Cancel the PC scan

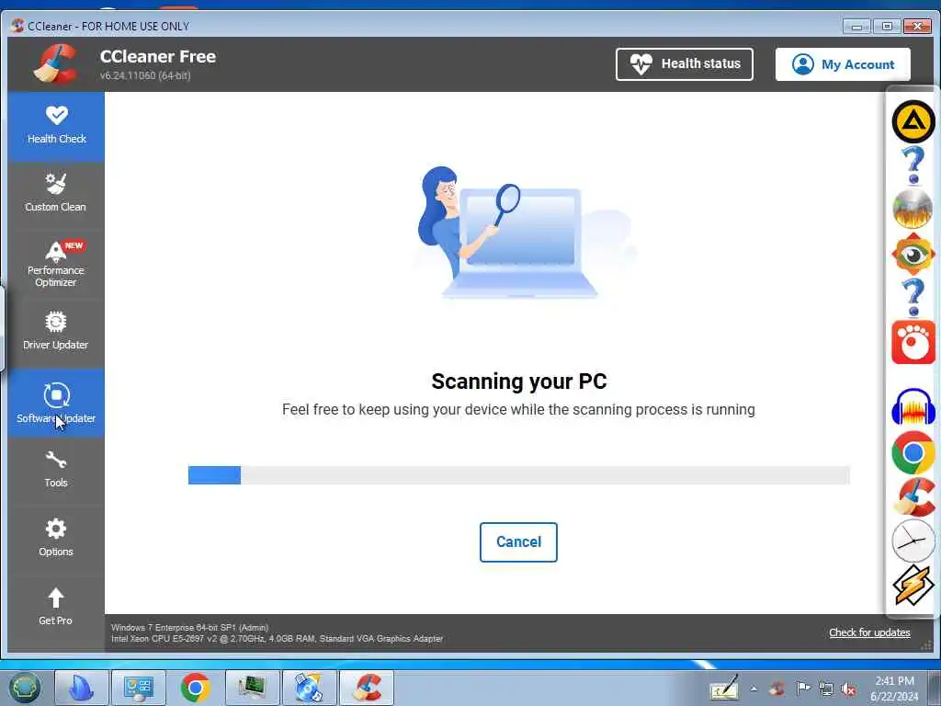coord(518,542)
